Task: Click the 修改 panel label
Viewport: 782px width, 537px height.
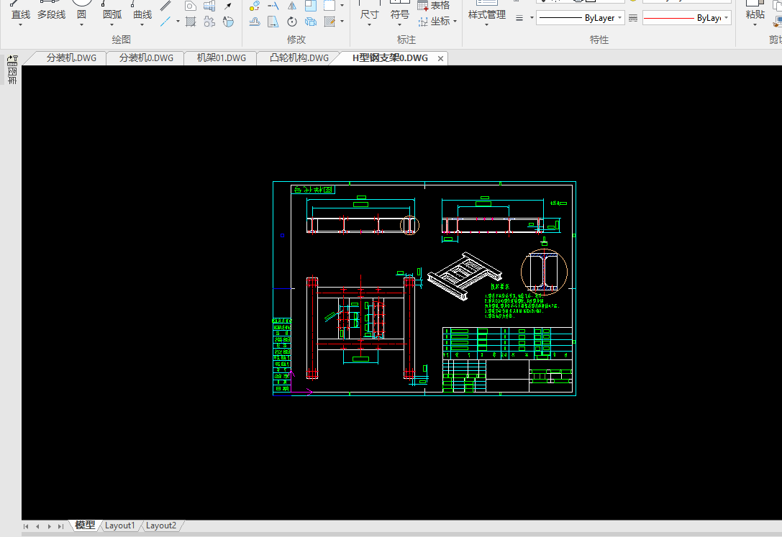Action: [x=296, y=40]
